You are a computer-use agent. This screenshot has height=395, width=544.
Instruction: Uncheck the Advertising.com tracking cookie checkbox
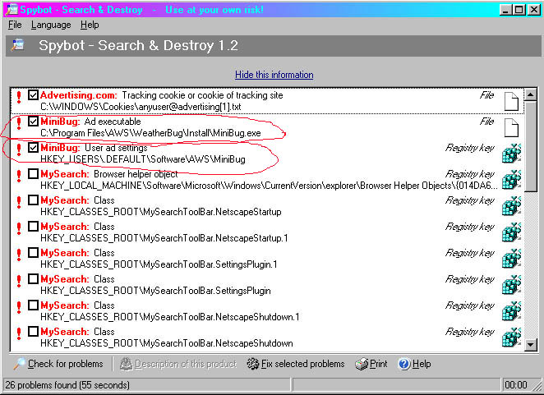click(x=33, y=95)
